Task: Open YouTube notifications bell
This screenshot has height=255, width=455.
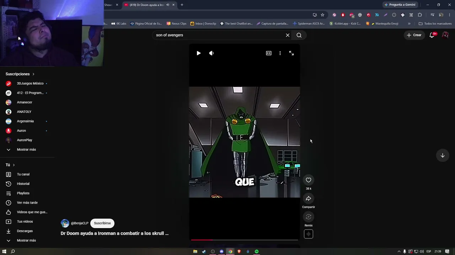Action: (432, 35)
